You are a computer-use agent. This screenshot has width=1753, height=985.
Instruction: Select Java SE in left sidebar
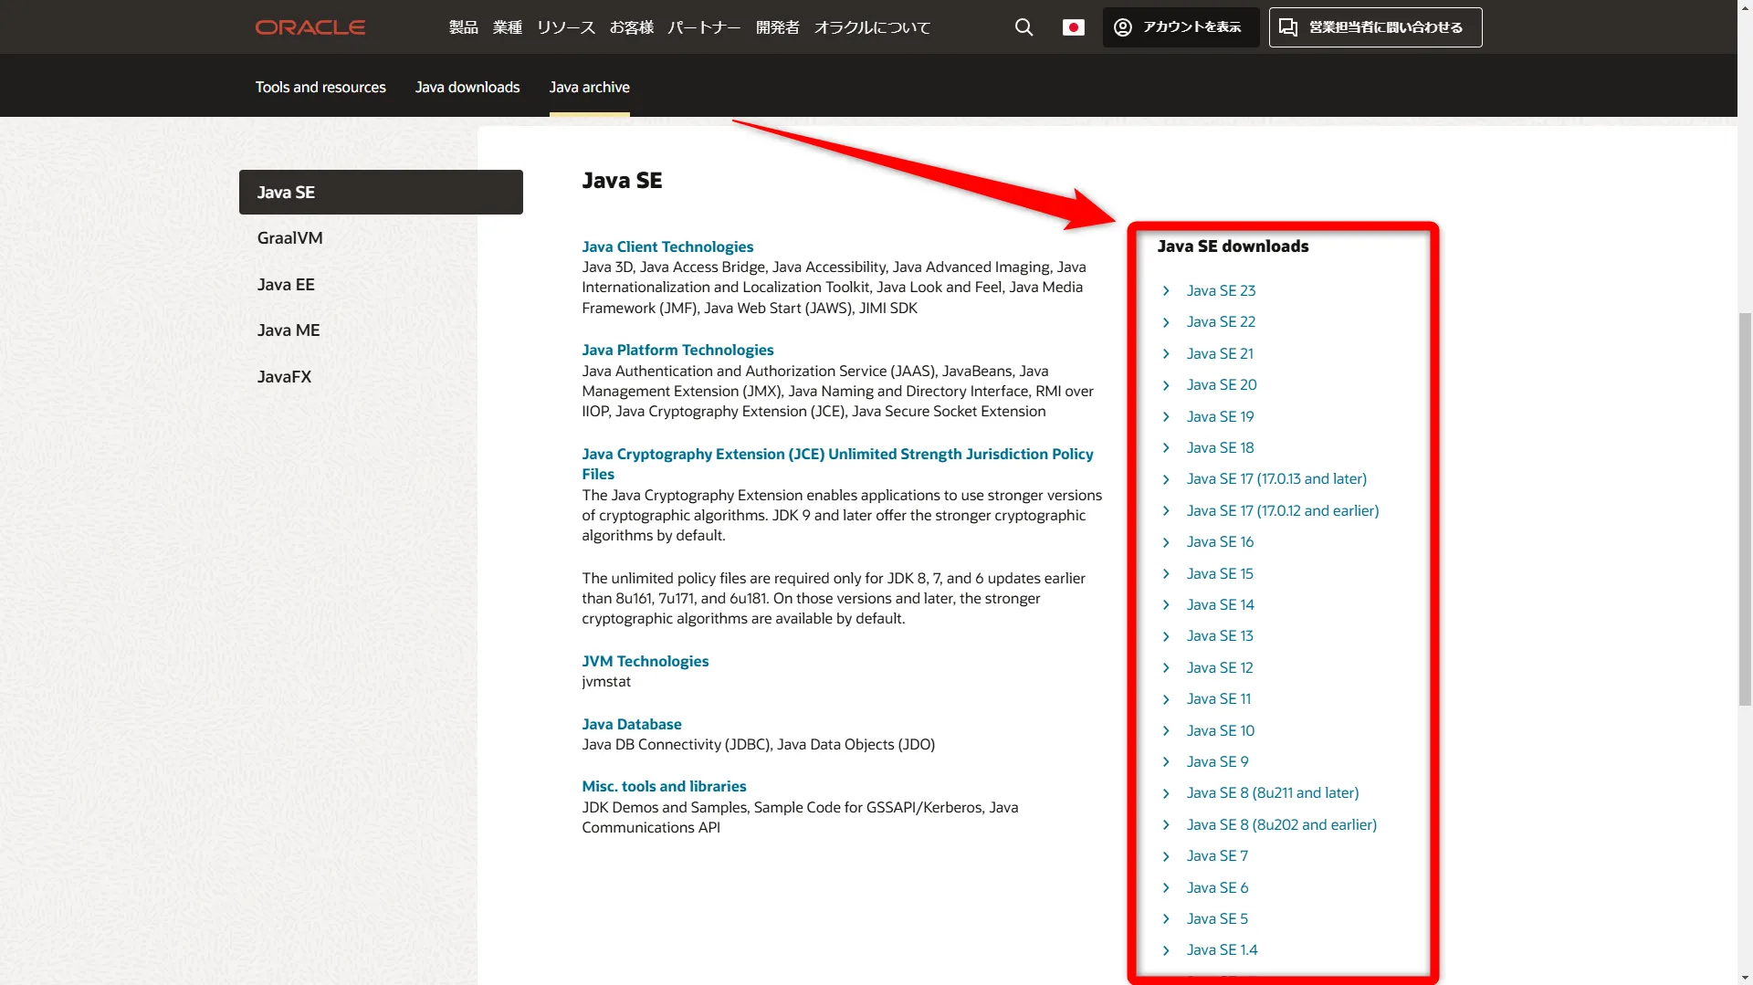(381, 192)
